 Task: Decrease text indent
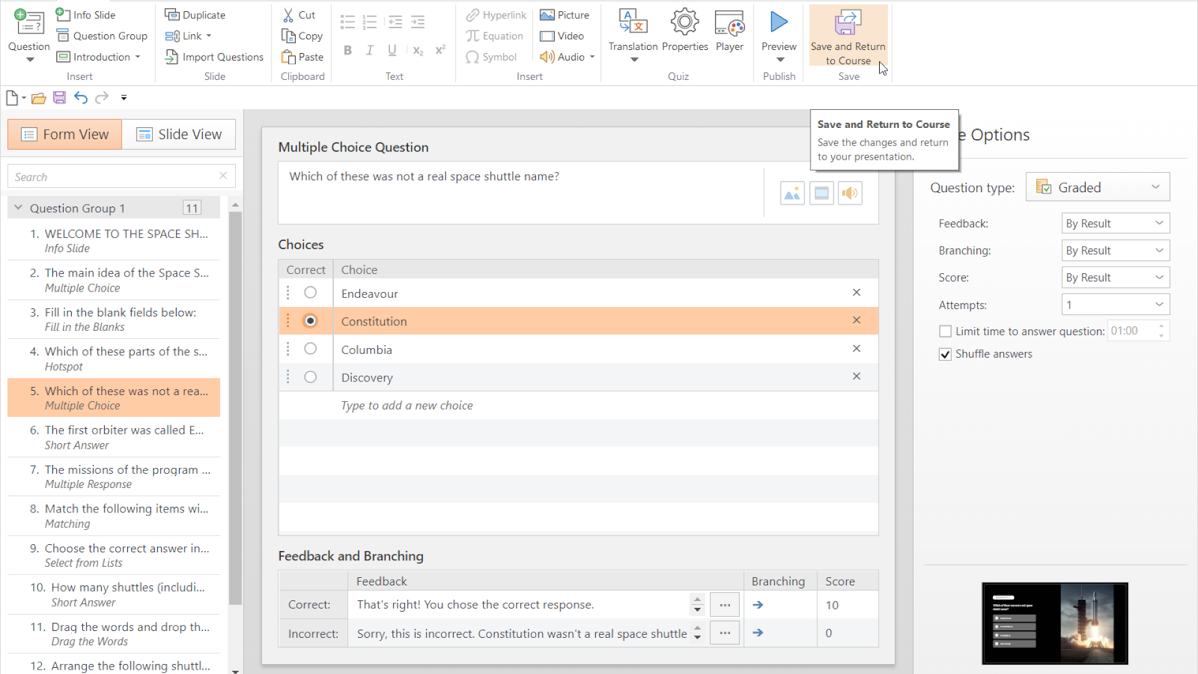point(395,22)
